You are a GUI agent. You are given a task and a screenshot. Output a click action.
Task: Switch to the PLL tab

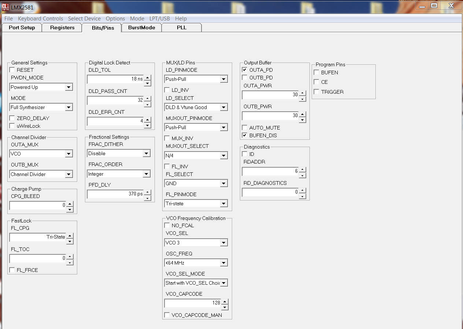[182, 28]
